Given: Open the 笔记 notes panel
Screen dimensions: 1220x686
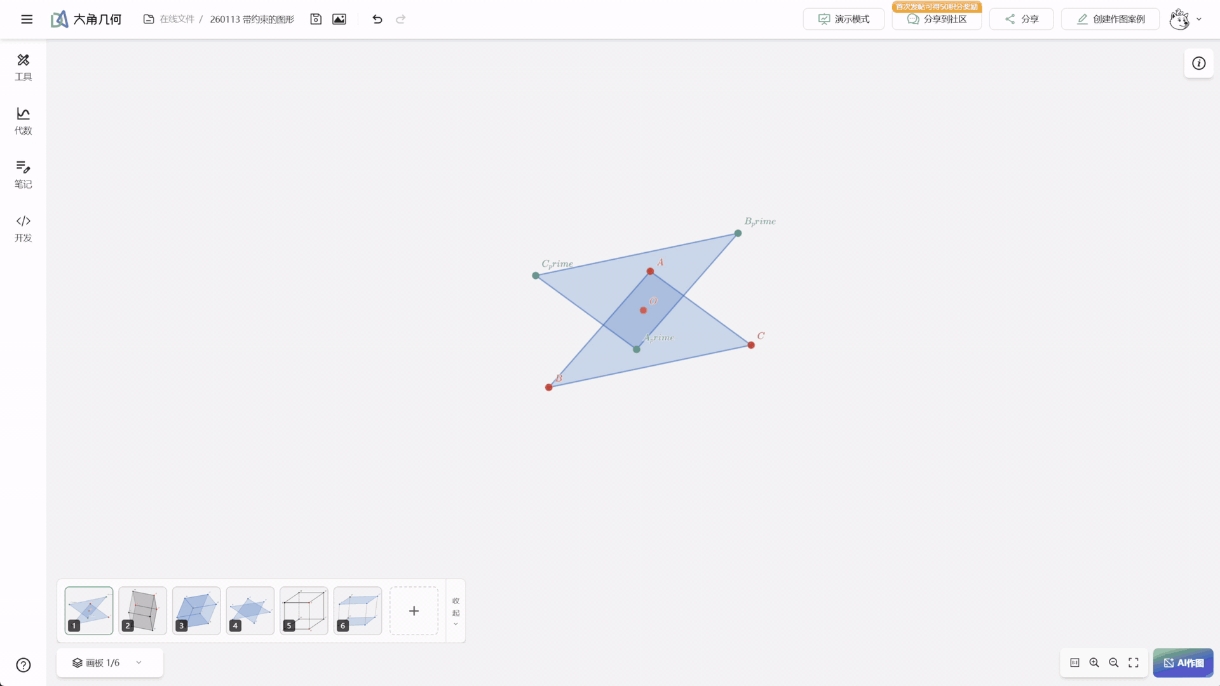Looking at the screenshot, I should pyautogui.click(x=24, y=175).
